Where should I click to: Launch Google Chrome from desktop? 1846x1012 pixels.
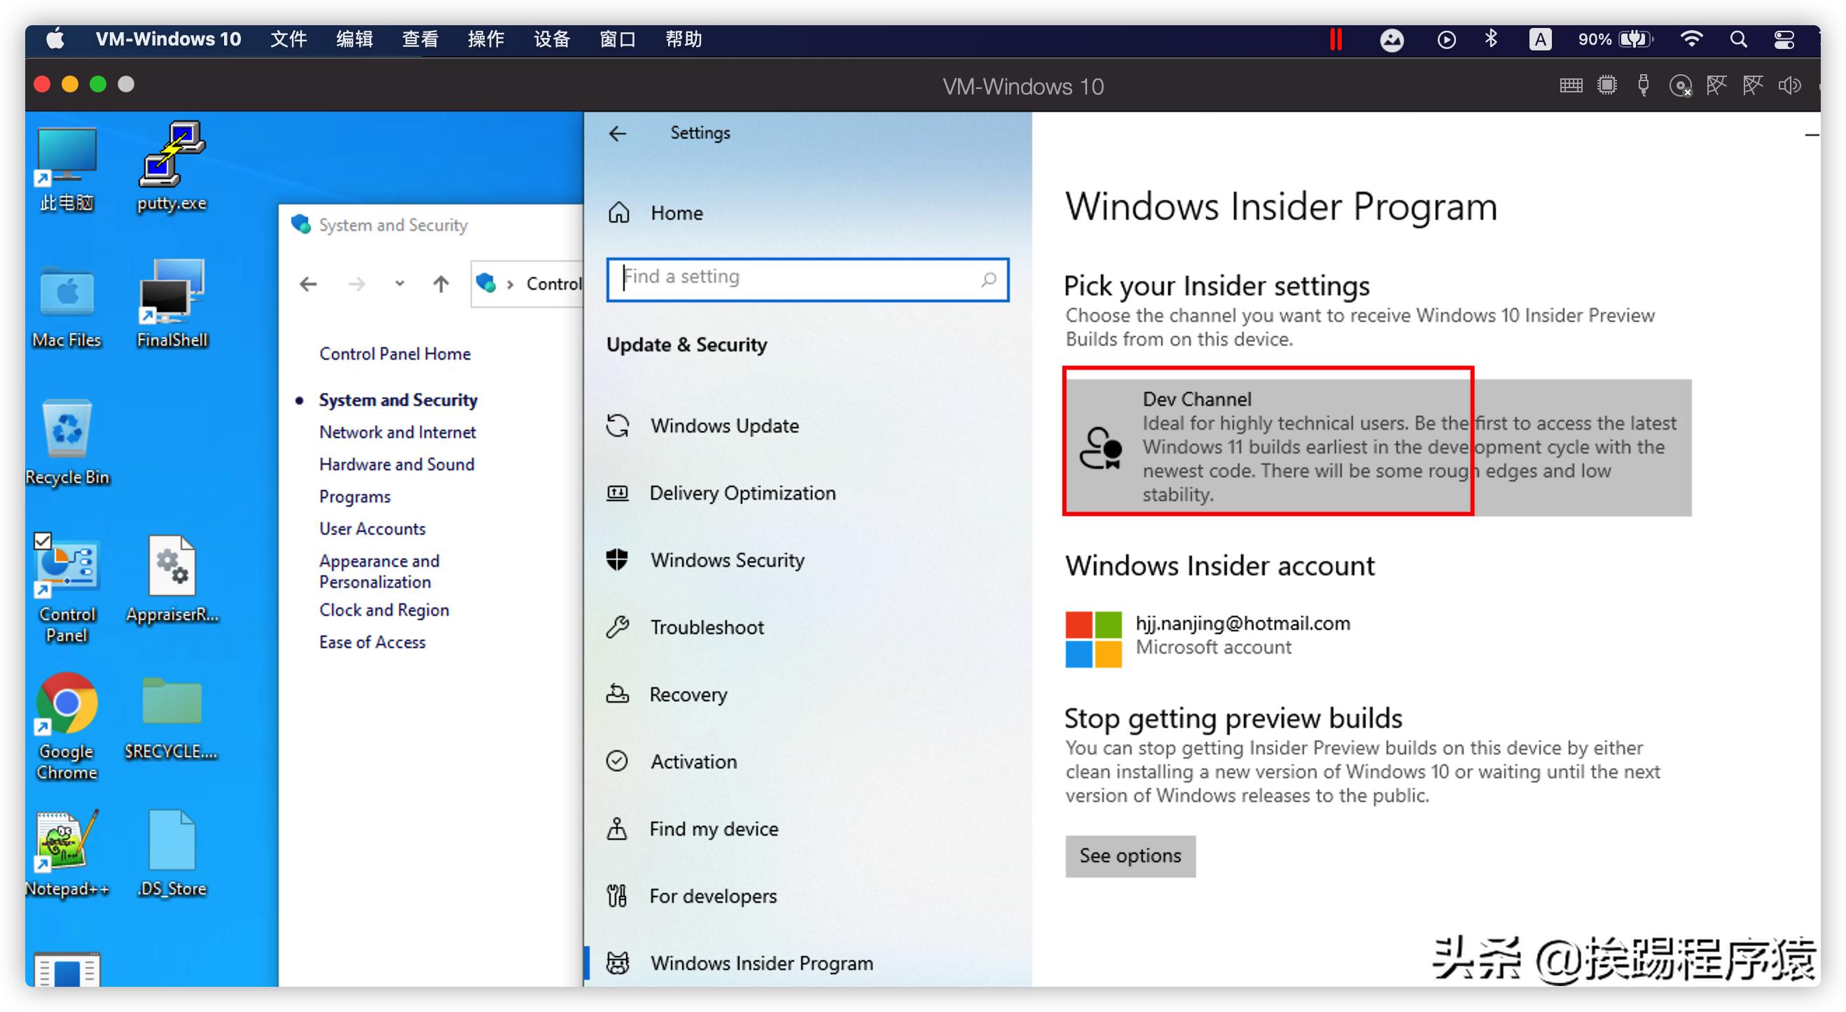pos(67,703)
